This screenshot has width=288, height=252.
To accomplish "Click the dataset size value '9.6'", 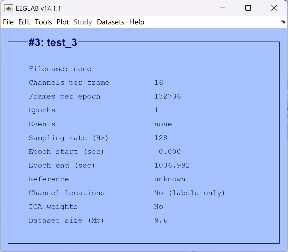I will pos(161,221).
